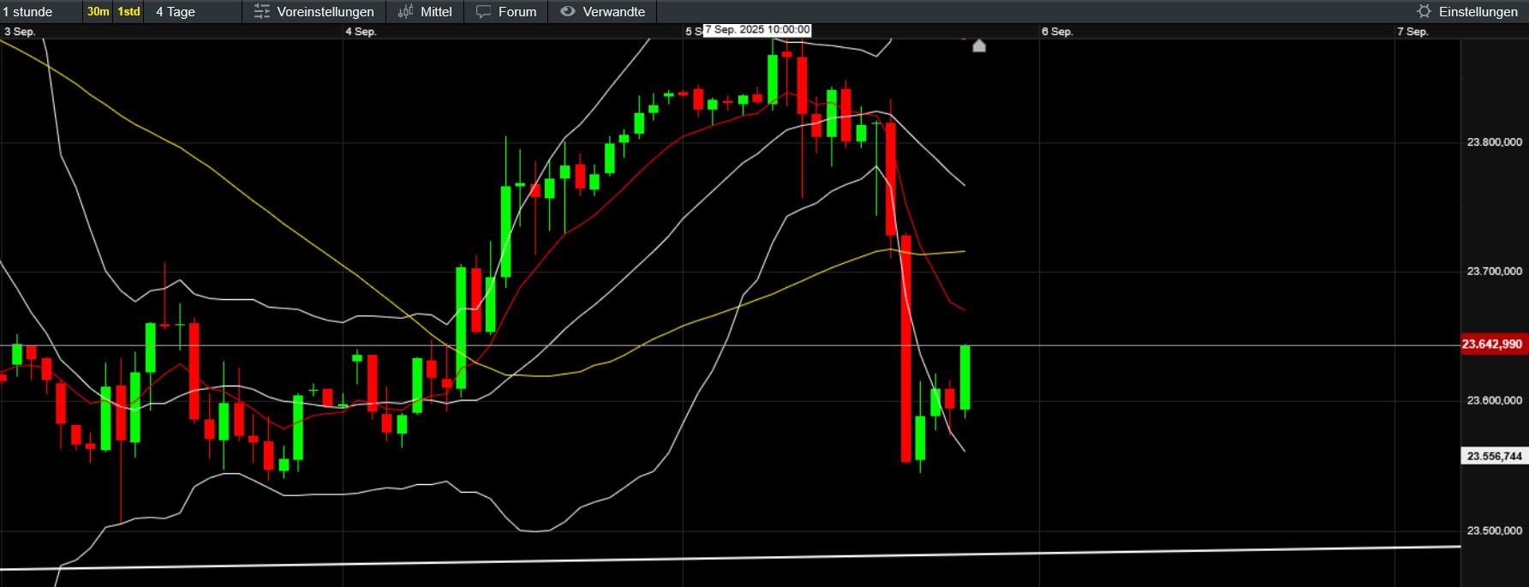Click the '6 Sep.' date axis label
Image resolution: width=1529 pixels, height=587 pixels.
click(1057, 32)
